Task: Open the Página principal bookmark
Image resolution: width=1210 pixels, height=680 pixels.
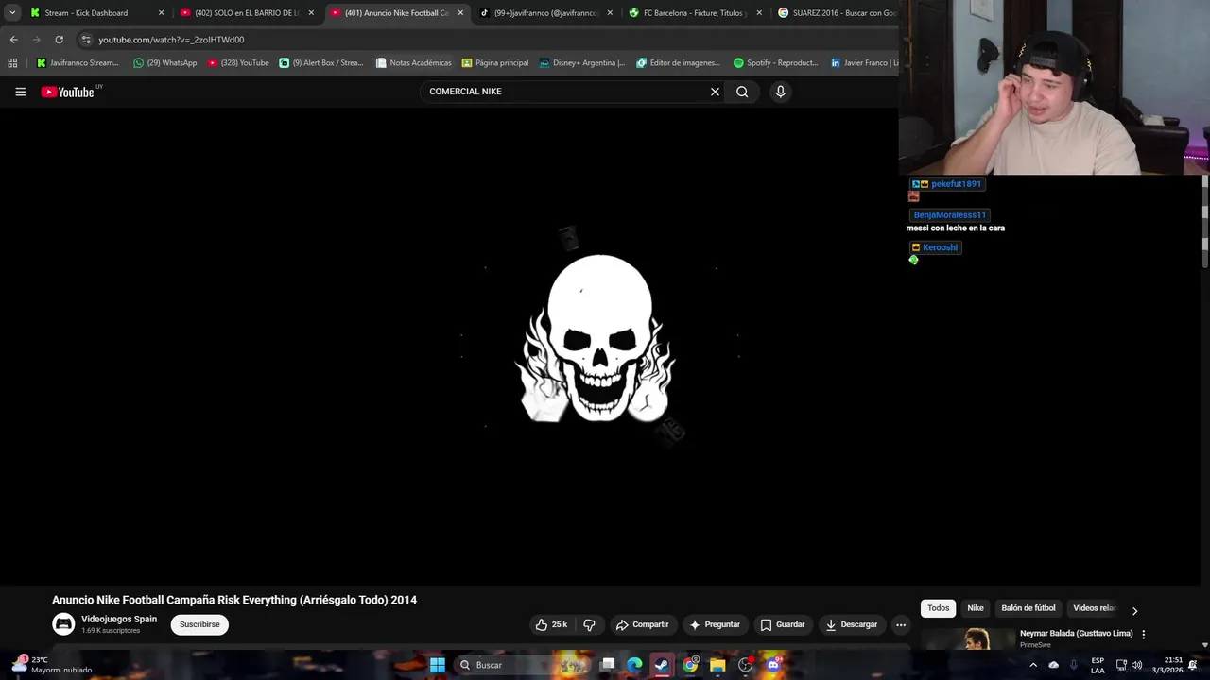Action: click(494, 63)
